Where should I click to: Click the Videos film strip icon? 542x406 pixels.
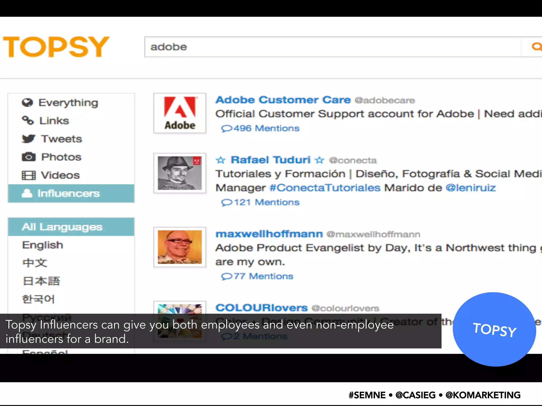point(28,175)
